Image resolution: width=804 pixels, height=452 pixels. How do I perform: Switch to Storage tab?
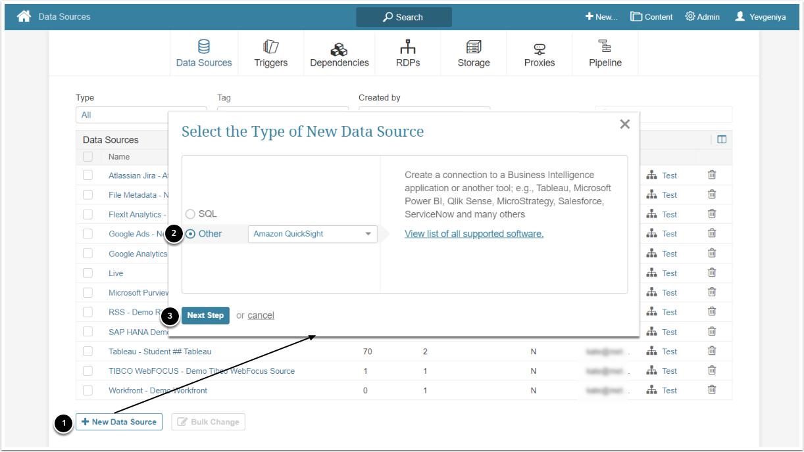(474, 54)
